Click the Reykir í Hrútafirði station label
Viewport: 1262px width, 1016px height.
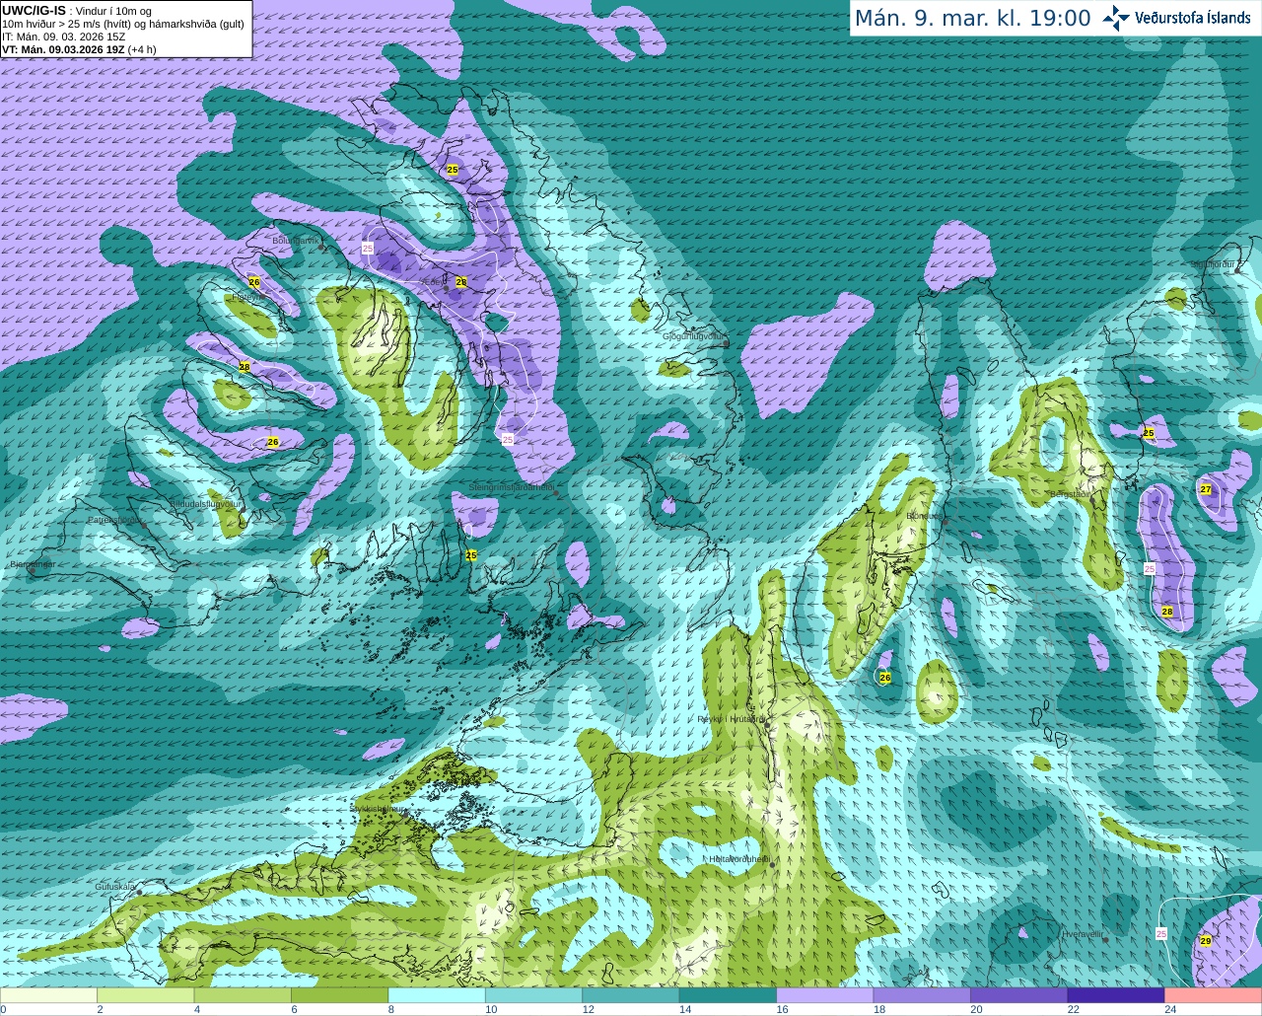point(731,719)
